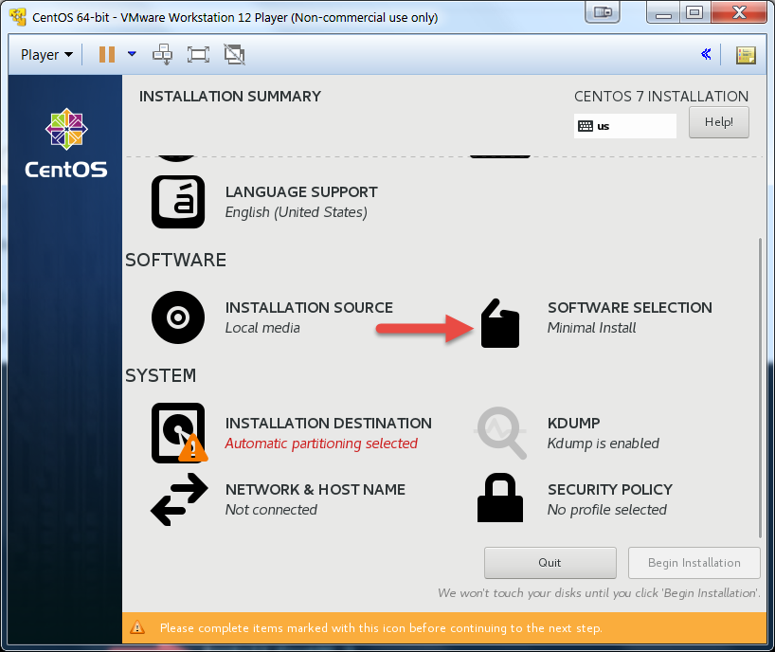The width and height of the screenshot is (775, 652).
Task: Switch to Unity mode
Action: point(234,54)
